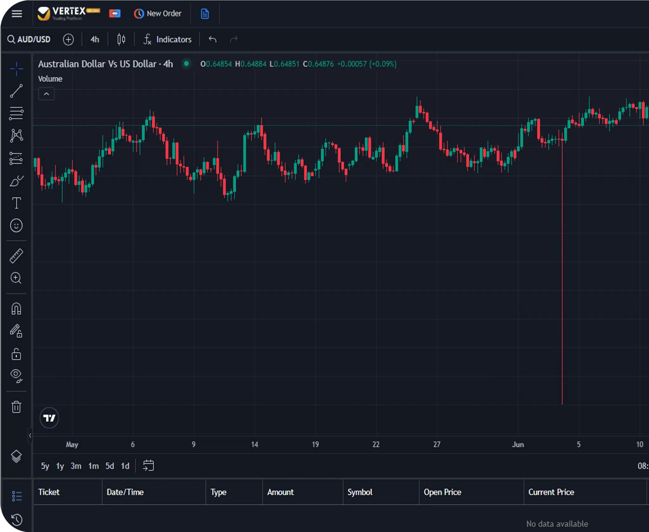The height and width of the screenshot is (532, 649).
Task: Open the 4h timeframe dropdown
Action: coord(94,40)
